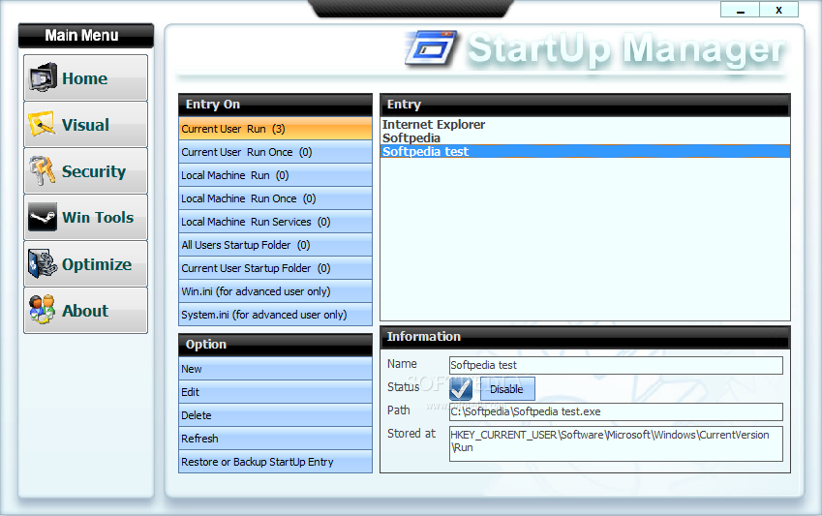Go to Security section label
The image size is (822, 516).
[94, 171]
